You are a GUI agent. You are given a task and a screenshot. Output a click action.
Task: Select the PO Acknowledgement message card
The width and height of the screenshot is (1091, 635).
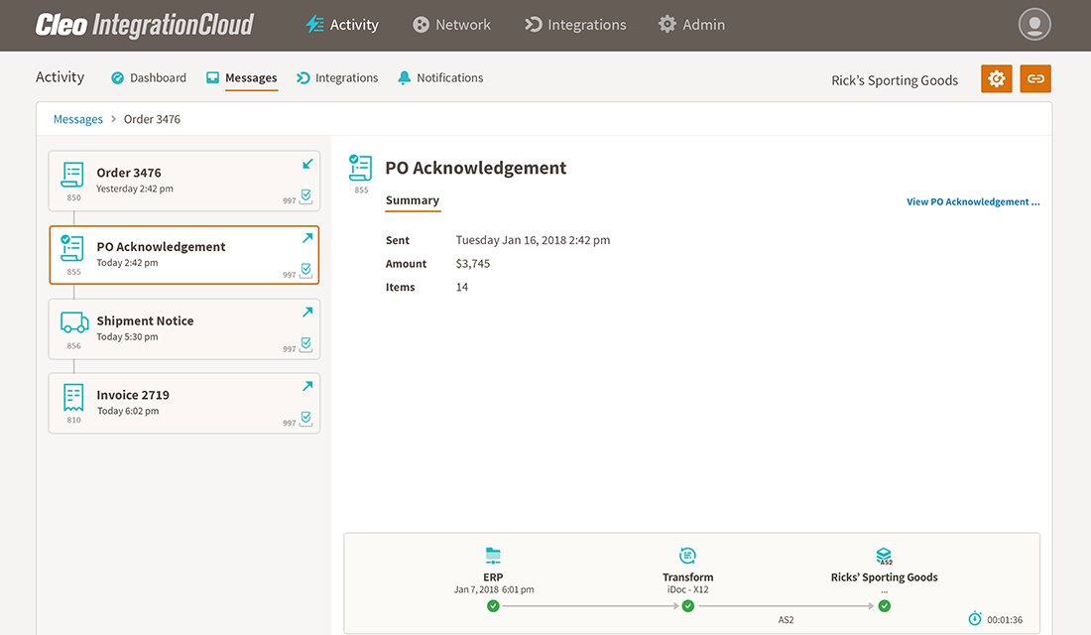pyautogui.click(x=184, y=255)
